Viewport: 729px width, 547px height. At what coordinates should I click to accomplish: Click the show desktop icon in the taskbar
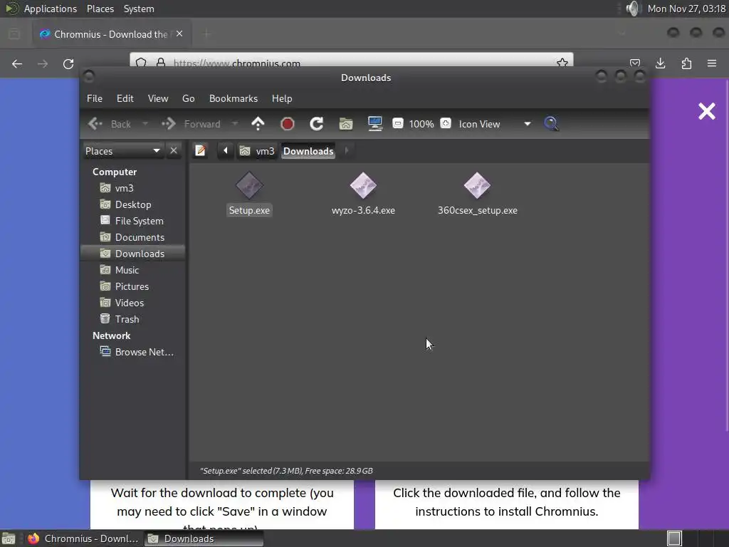pos(9,538)
